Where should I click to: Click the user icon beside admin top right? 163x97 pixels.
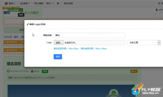click(x=157, y=10)
